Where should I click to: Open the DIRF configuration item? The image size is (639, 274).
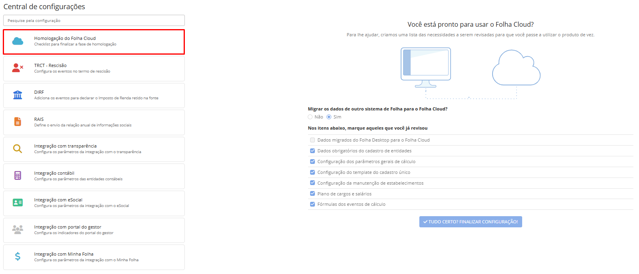point(94,95)
